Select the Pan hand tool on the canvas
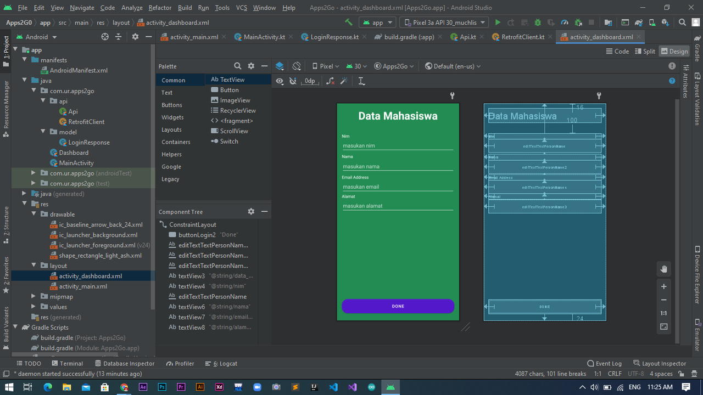The width and height of the screenshot is (703, 395). coord(664,269)
